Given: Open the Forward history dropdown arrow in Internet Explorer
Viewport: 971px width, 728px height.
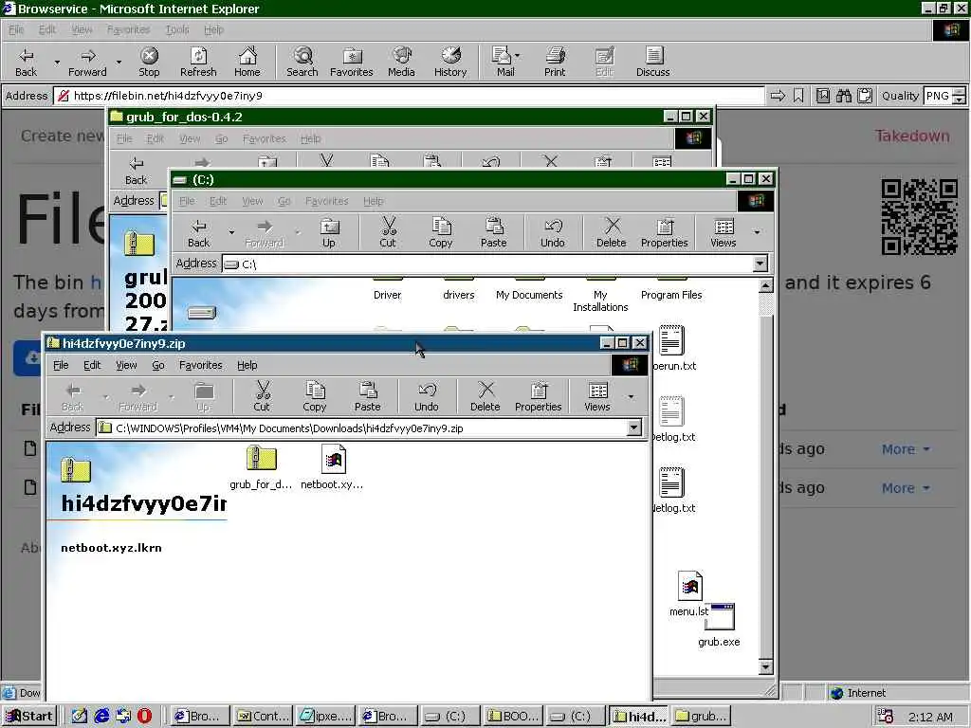Looking at the screenshot, I should (119, 62).
